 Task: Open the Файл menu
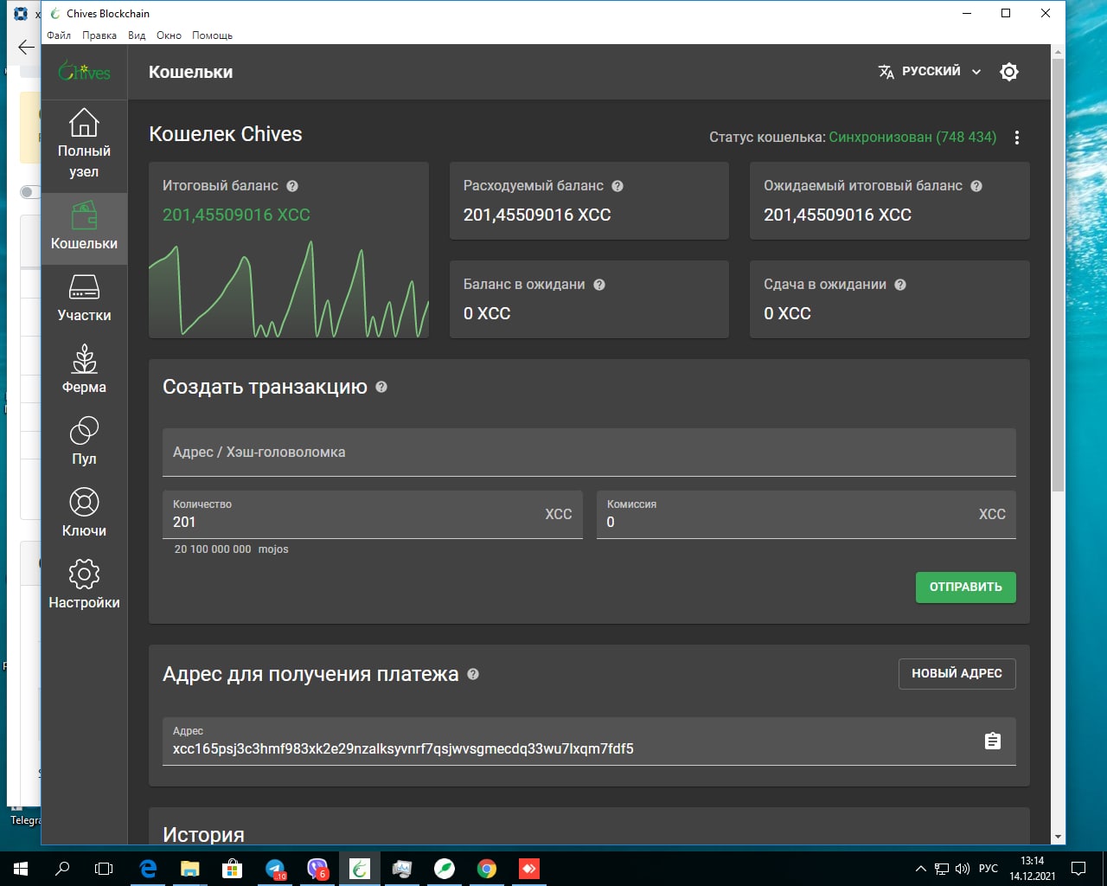[59, 35]
